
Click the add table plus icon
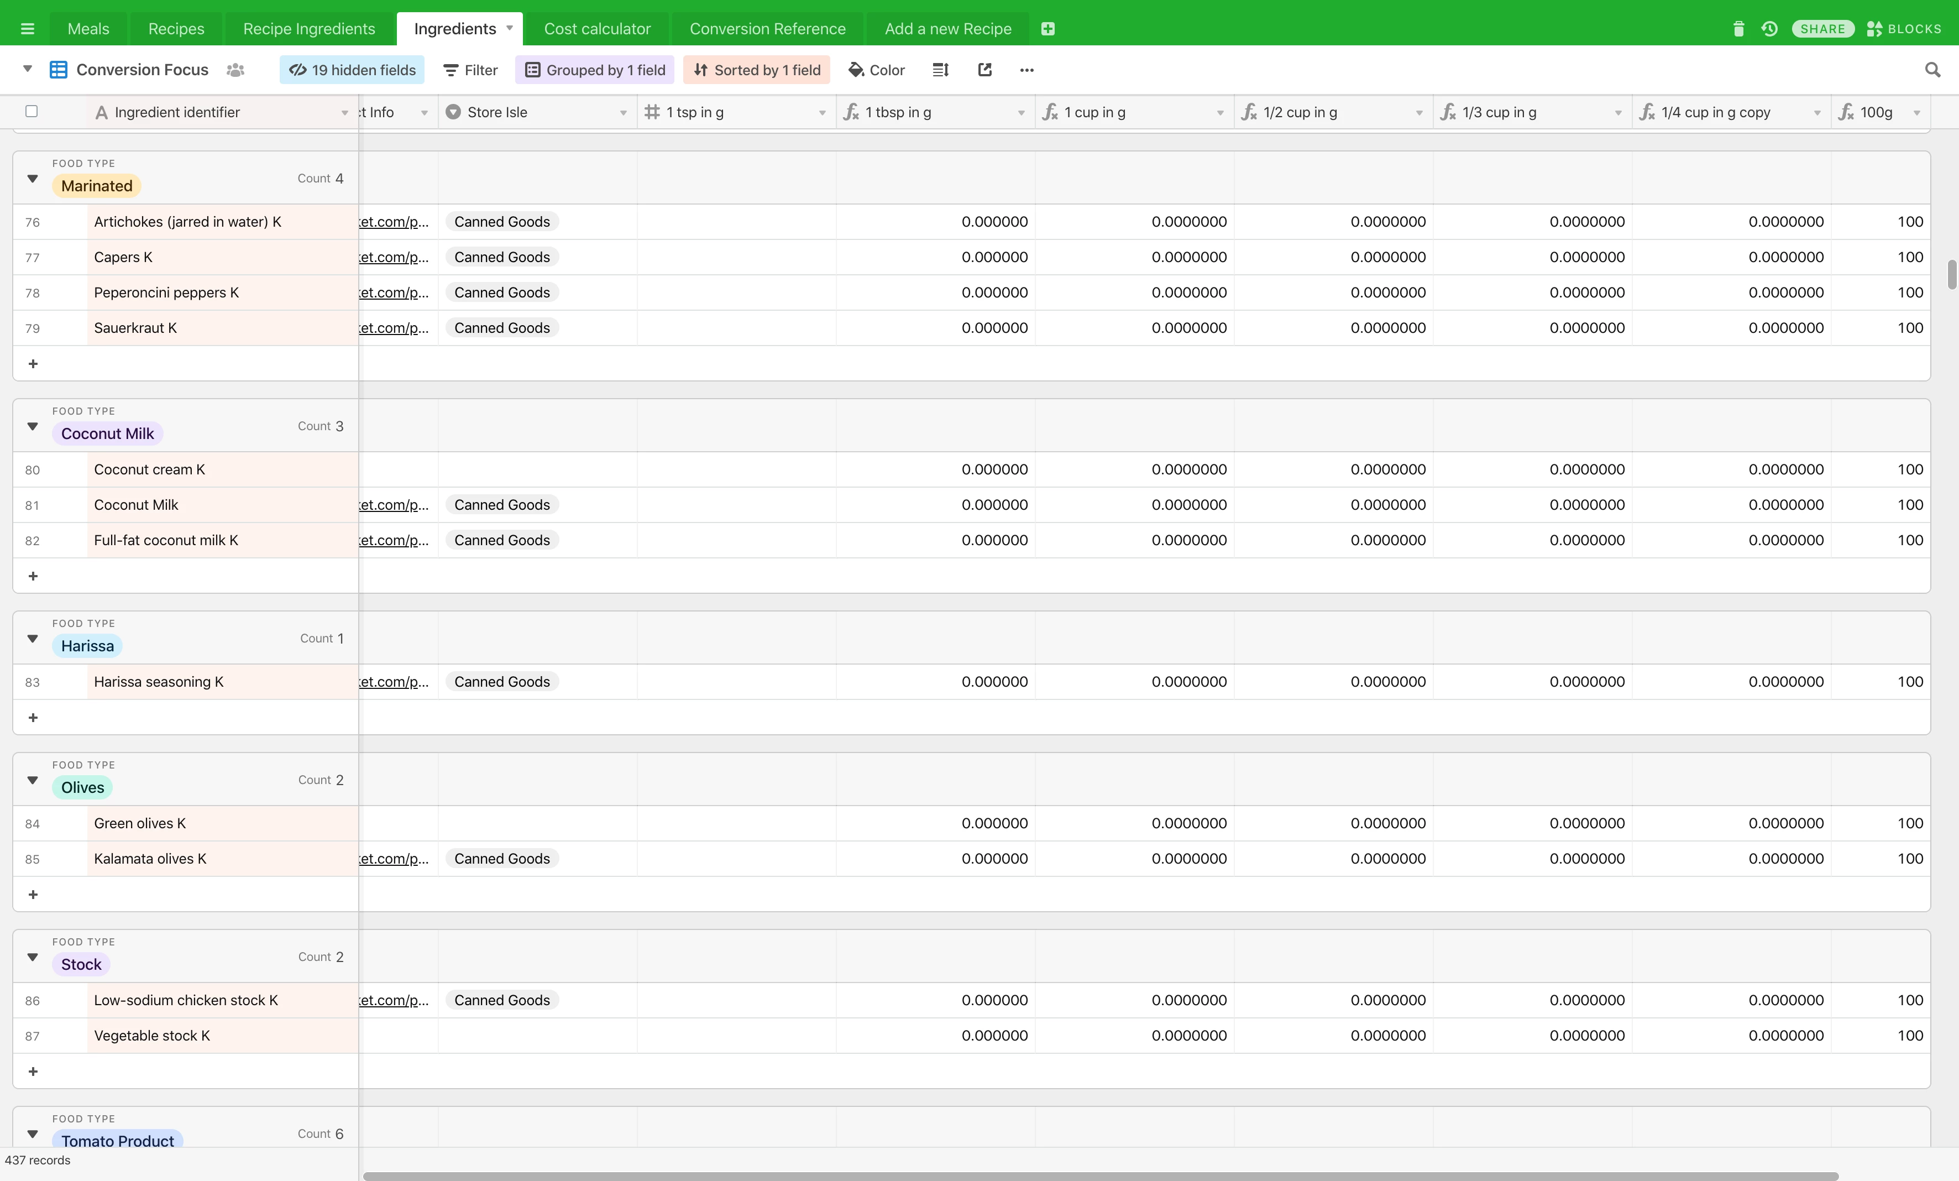click(x=1048, y=29)
